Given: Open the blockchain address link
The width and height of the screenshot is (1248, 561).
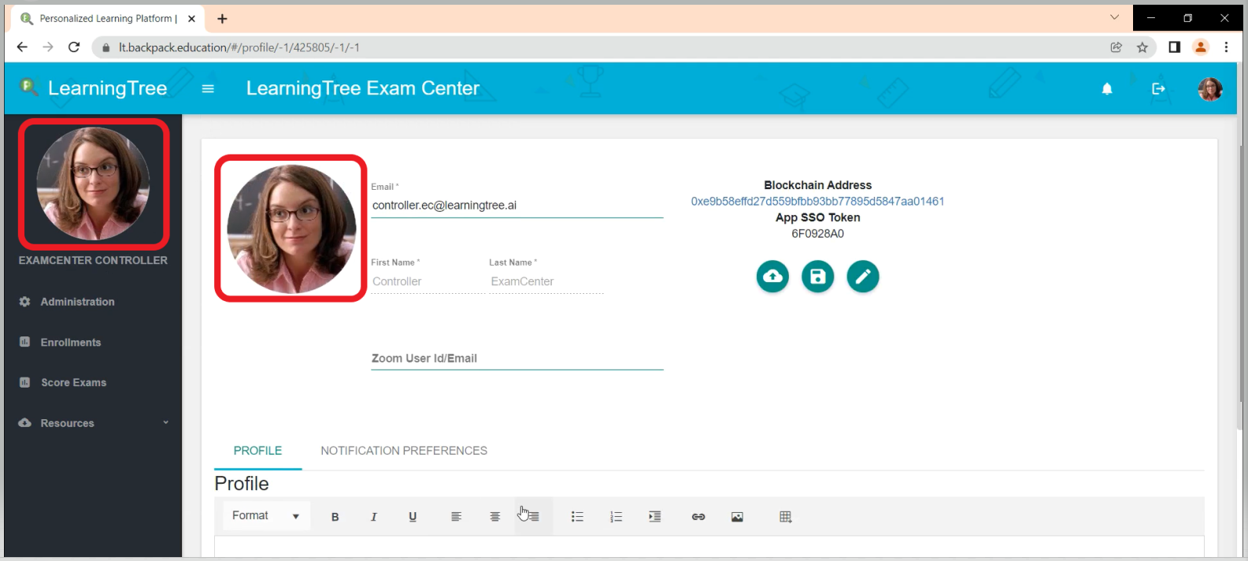Looking at the screenshot, I should 817,202.
